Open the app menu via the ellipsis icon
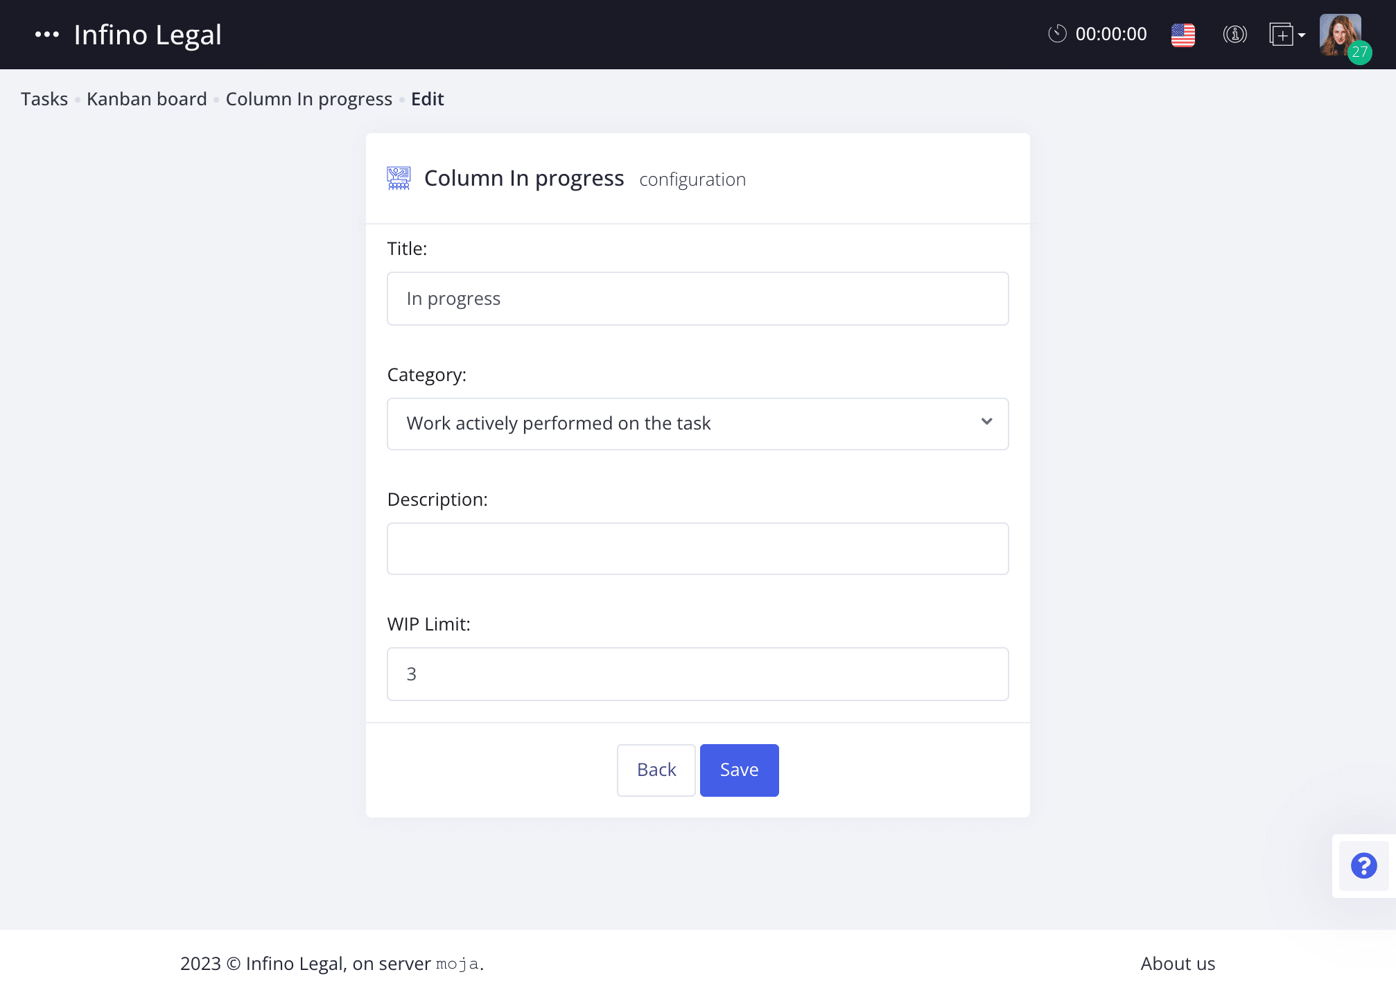1396x997 pixels. (x=46, y=34)
